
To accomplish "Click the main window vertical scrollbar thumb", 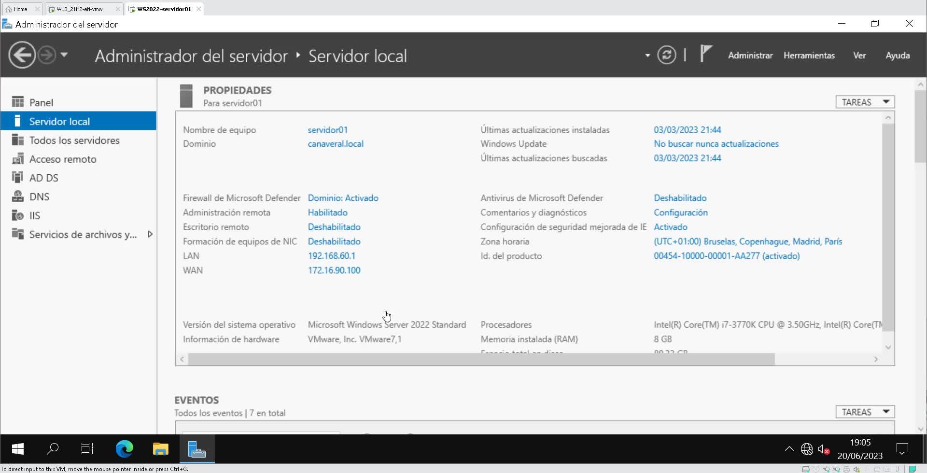I will 920,126.
